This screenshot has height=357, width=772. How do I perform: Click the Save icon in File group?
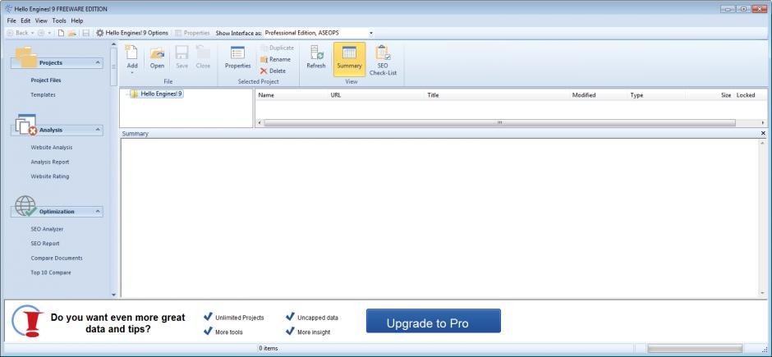[182, 57]
